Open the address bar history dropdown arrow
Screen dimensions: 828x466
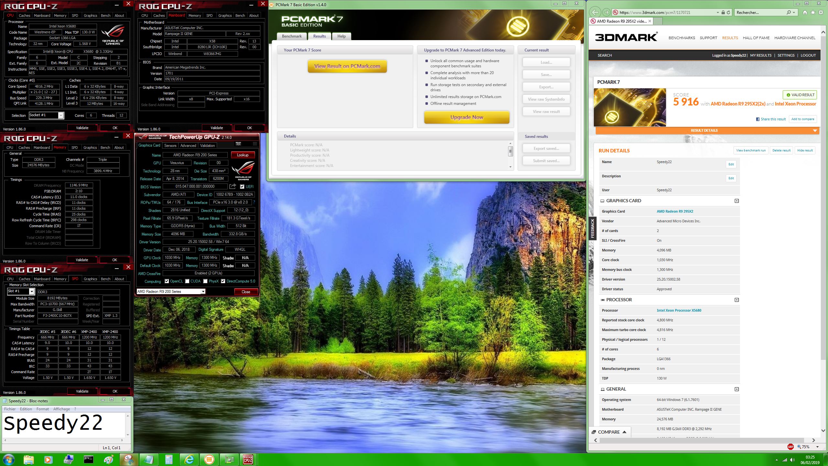pyautogui.click(x=718, y=12)
